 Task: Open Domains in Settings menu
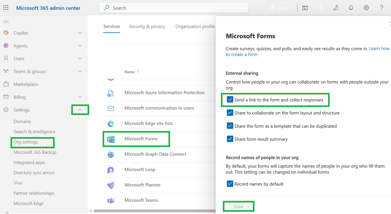(x=22, y=121)
